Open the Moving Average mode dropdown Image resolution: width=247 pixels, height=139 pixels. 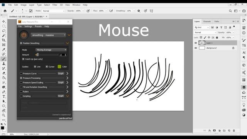[x=51, y=50]
